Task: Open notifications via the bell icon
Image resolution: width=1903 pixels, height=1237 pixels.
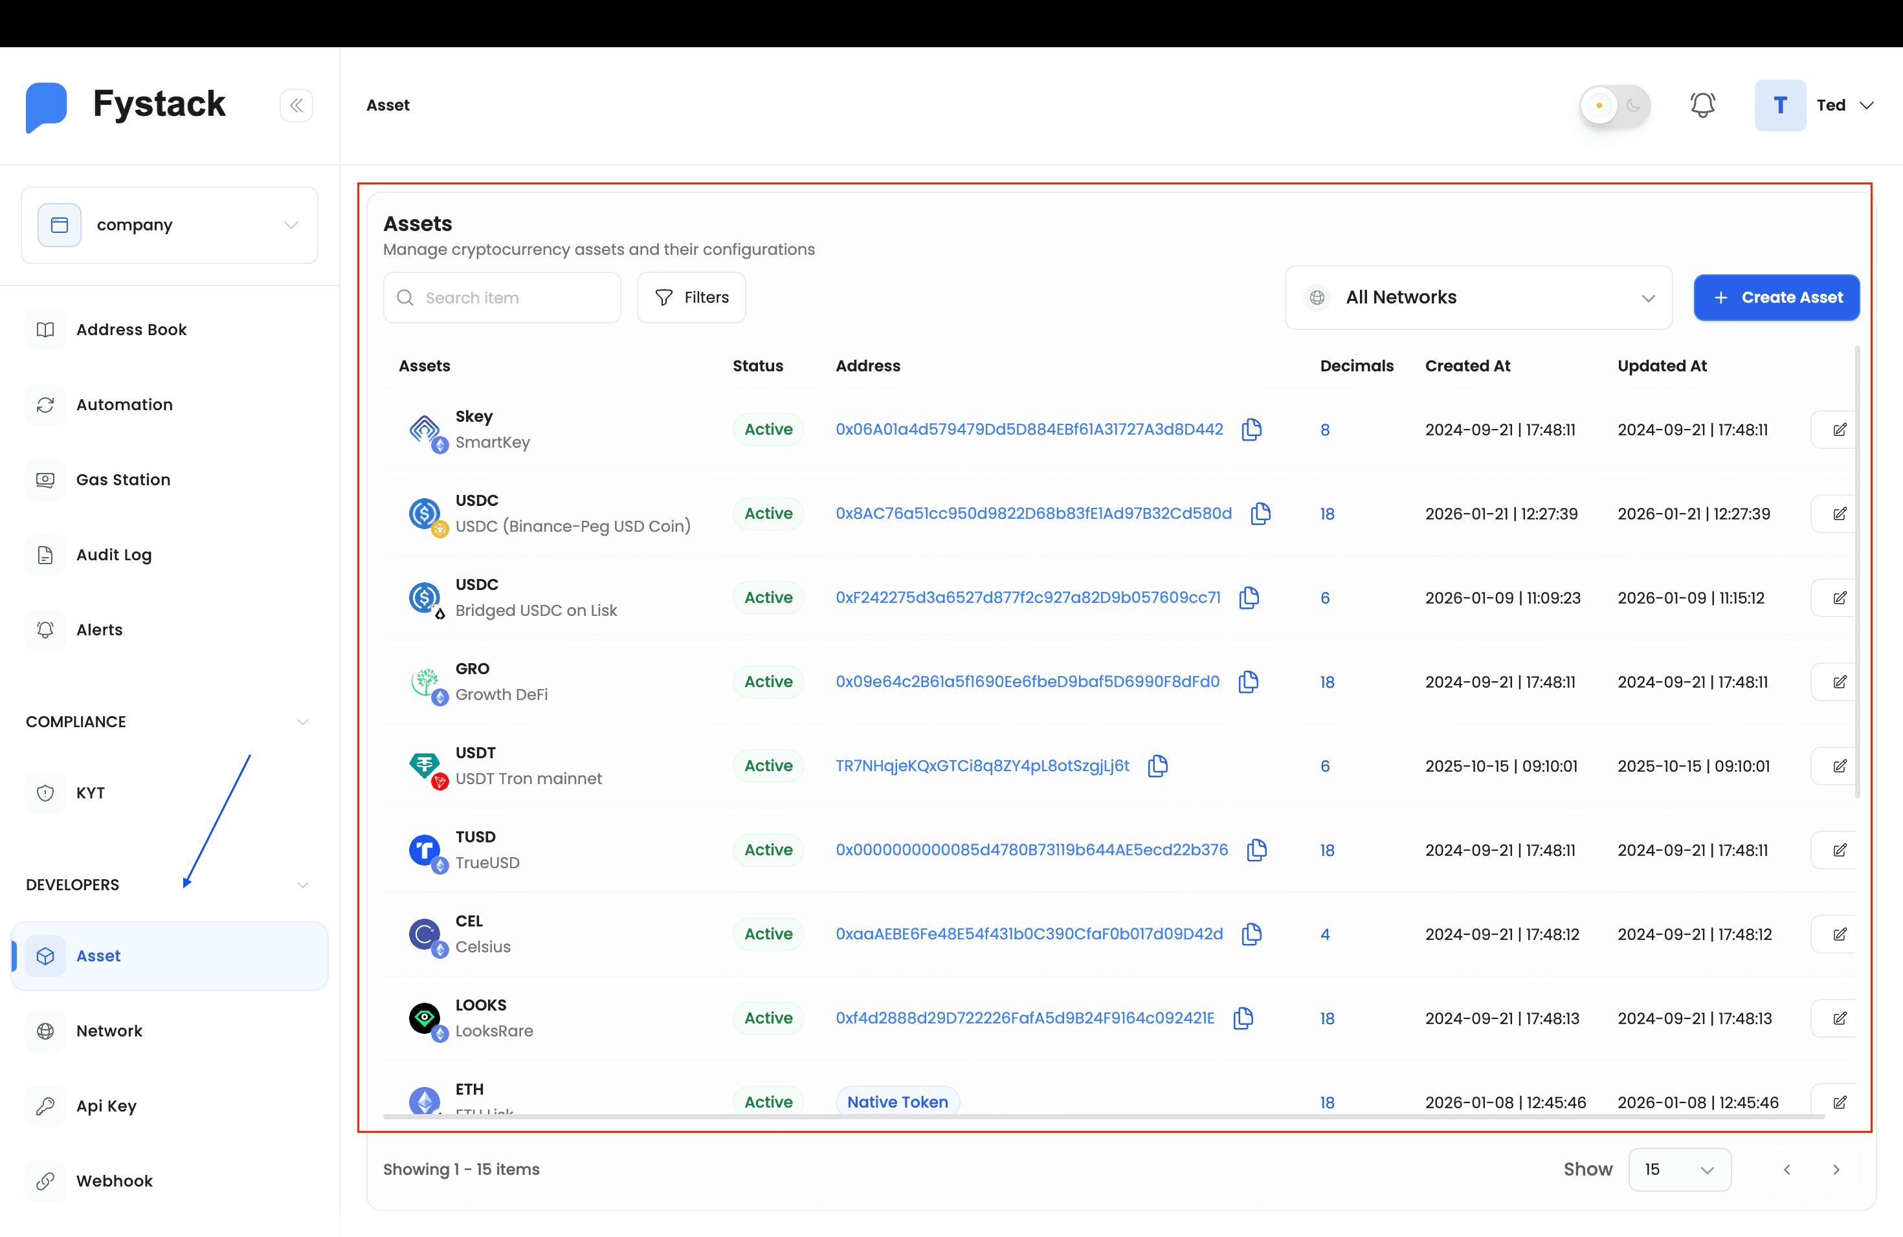Action: coord(1702,105)
